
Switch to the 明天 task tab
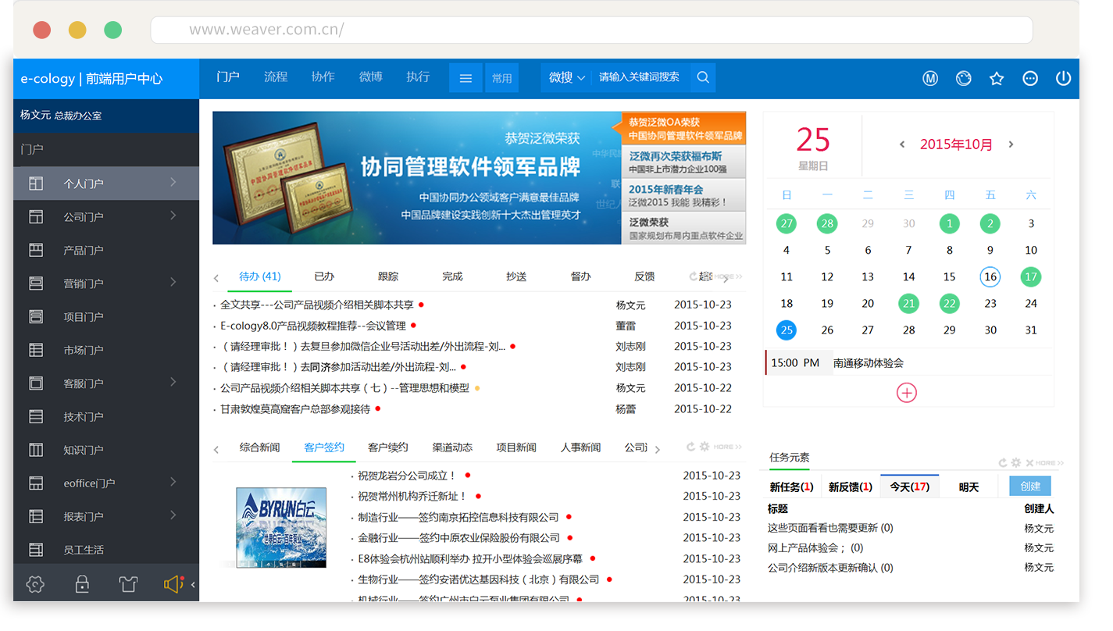pyautogui.click(x=969, y=487)
